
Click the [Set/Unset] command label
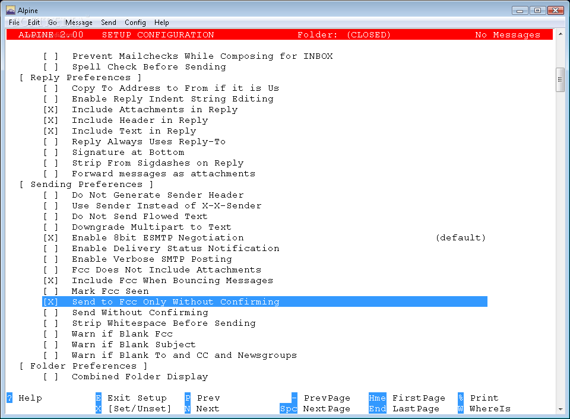[140, 408]
